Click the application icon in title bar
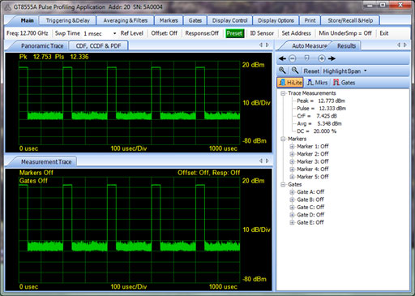The height and width of the screenshot is (296, 415). tap(8, 7)
